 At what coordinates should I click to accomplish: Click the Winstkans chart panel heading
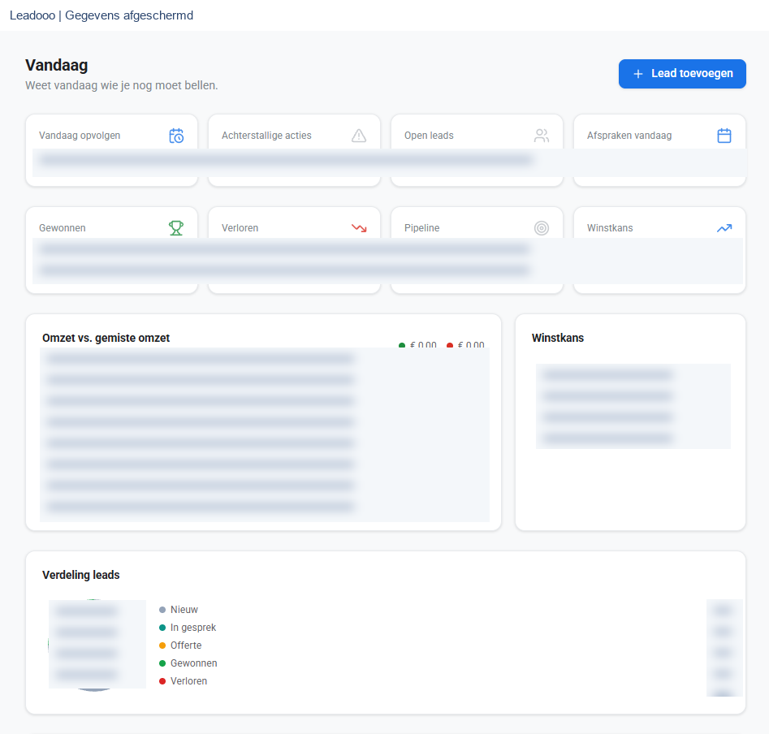click(558, 338)
